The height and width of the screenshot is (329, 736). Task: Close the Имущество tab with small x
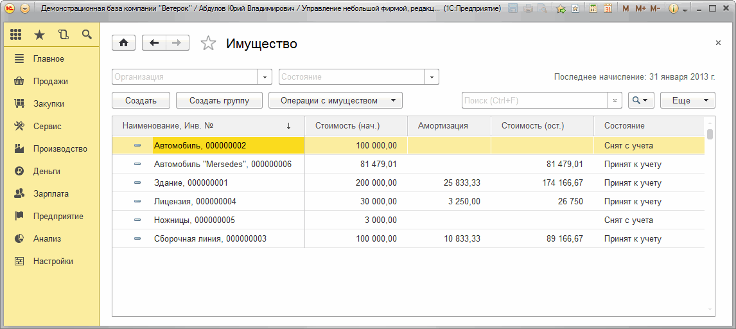point(717,42)
